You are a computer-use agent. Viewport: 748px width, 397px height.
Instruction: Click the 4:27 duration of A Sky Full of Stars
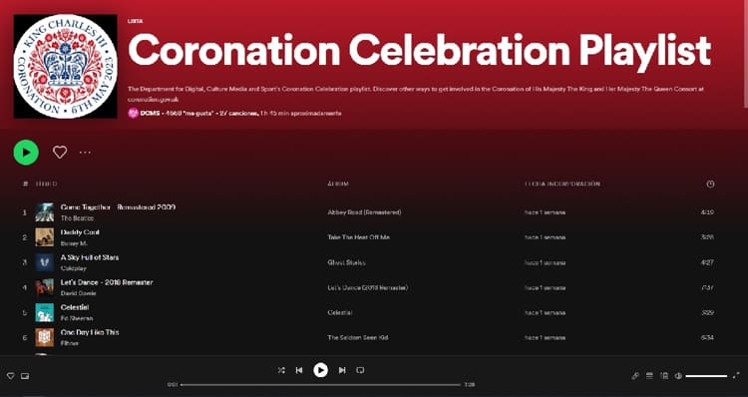[707, 262]
